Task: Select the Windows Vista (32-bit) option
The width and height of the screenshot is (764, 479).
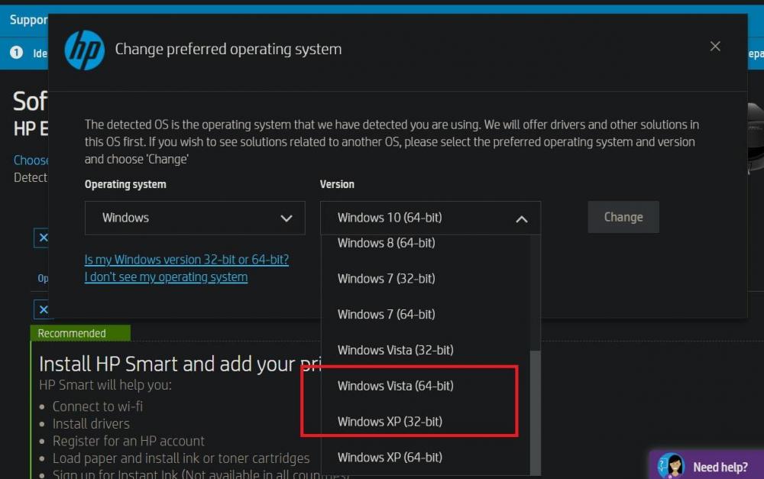Action: pos(395,350)
